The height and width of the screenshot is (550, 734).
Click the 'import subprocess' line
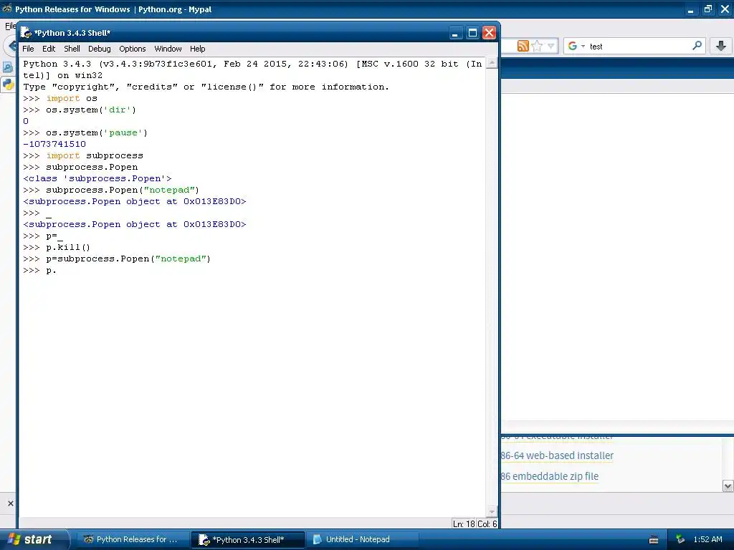pos(83,155)
